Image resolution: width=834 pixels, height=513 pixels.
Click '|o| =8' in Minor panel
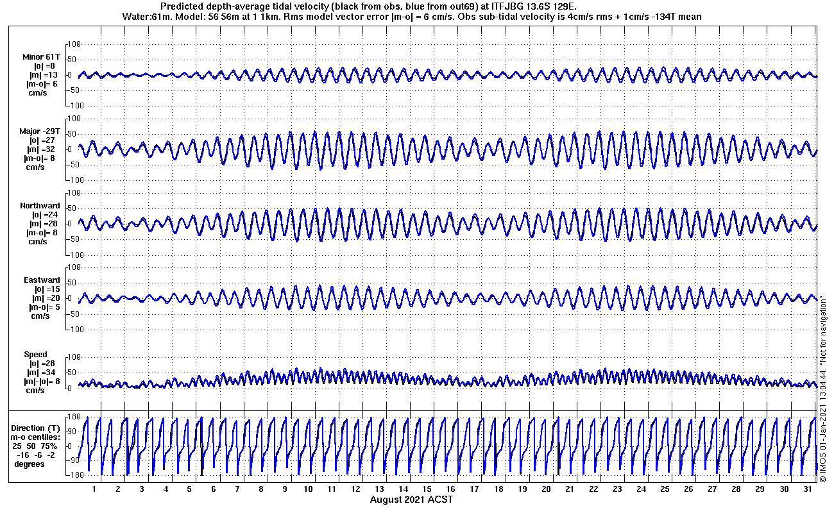(44, 66)
